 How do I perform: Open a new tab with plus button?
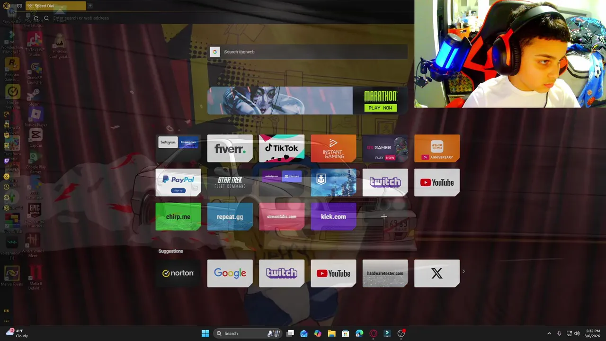[x=90, y=6]
